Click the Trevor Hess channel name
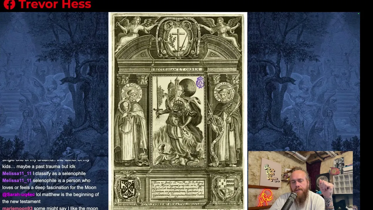This screenshot has width=373, height=210. click(x=54, y=4)
